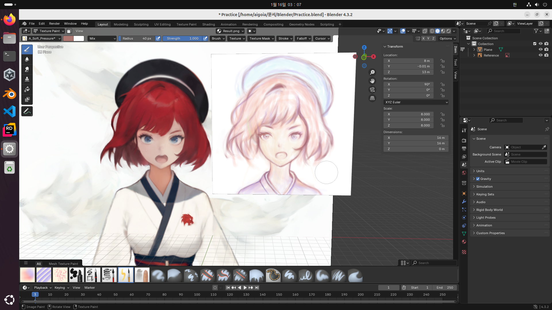Open the Keying timeline menu
This screenshot has width=552, height=310.
pos(62,288)
